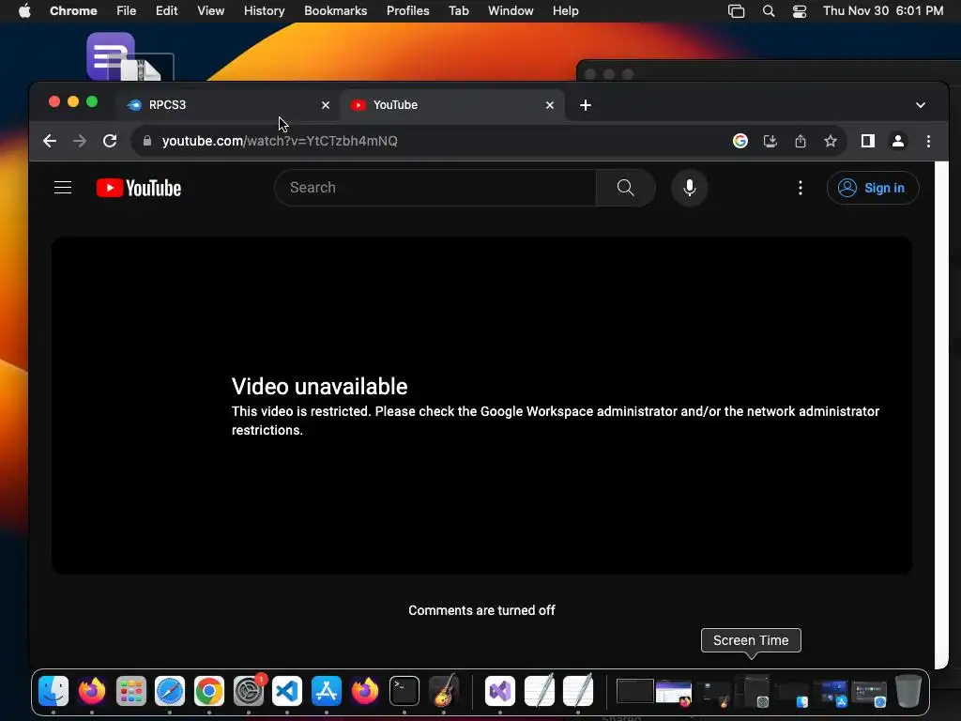Click the 'Video unavailable' heading
Screen dimensions: 961x721
coord(319,386)
